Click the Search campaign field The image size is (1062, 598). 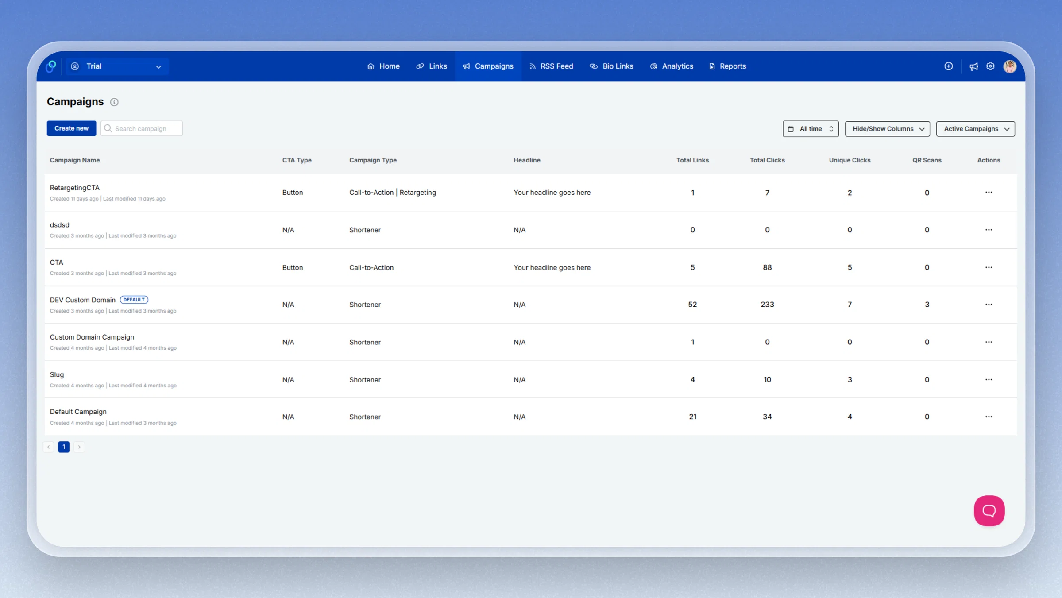pos(142,128)
